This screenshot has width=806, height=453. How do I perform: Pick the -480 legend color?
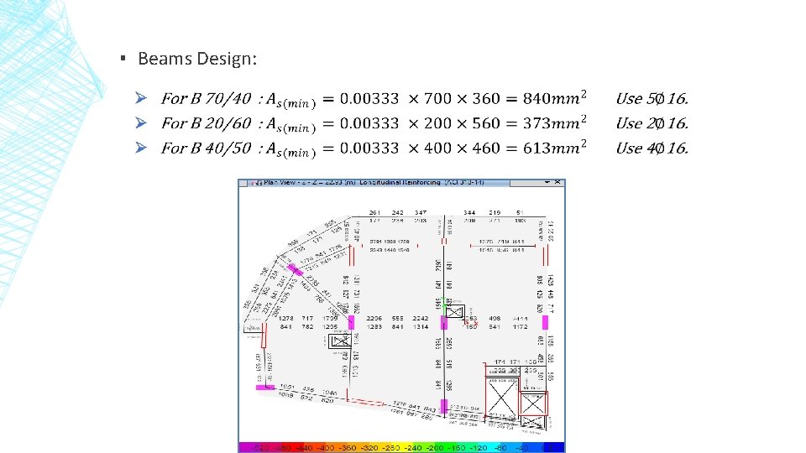[282, 448]
